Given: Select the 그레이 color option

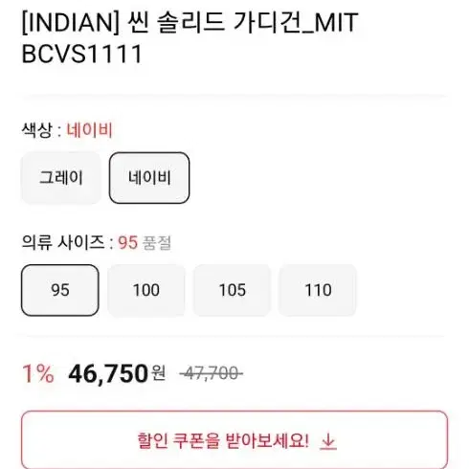Looking at the screenshot, I should (61, 178).
